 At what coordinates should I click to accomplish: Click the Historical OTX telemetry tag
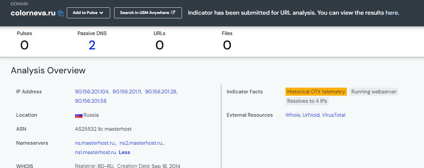[x=316, y=91]
